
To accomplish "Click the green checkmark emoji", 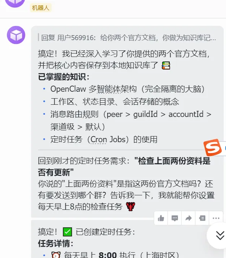I will (x=67, y=232).
